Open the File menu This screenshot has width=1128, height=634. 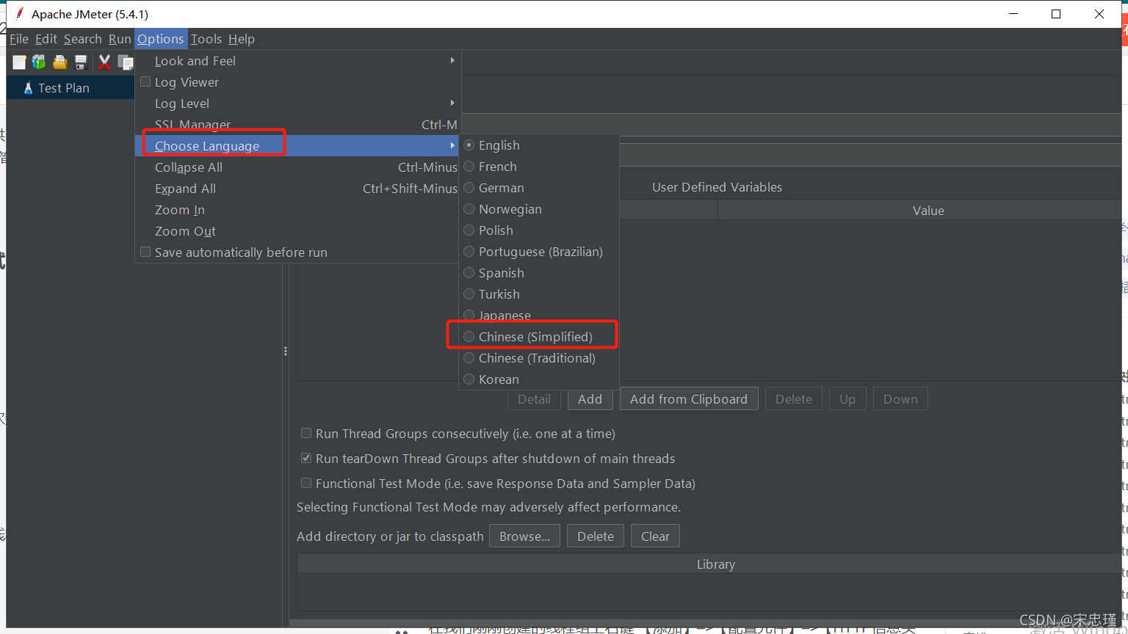pyautogui.click(x=19, y=39)
